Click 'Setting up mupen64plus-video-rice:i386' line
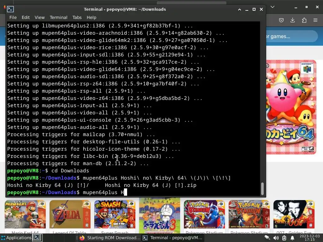Viewport: 323px width, 242px height. click(x=108, y=48)
